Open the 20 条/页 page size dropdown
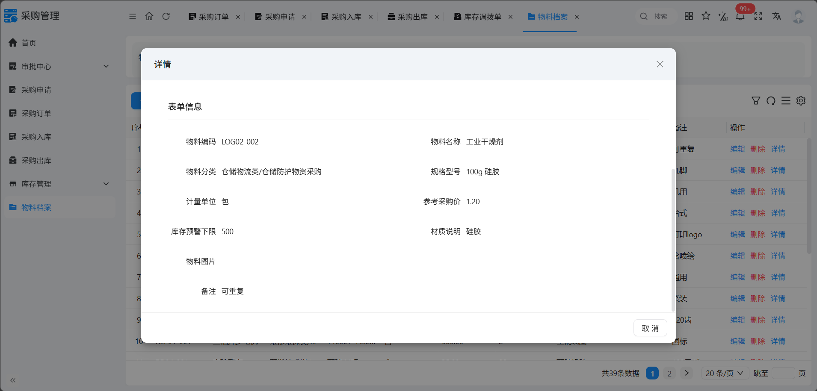 coord(725,373)
